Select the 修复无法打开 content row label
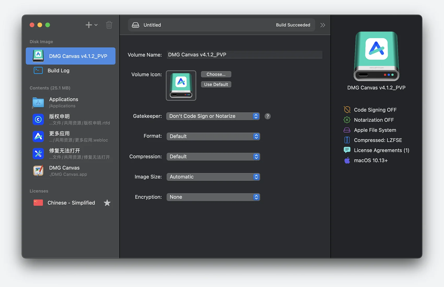 65,151
